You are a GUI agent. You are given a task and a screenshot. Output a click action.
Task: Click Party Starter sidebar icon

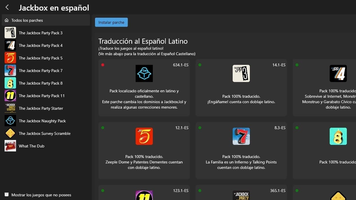click(10, 108)
